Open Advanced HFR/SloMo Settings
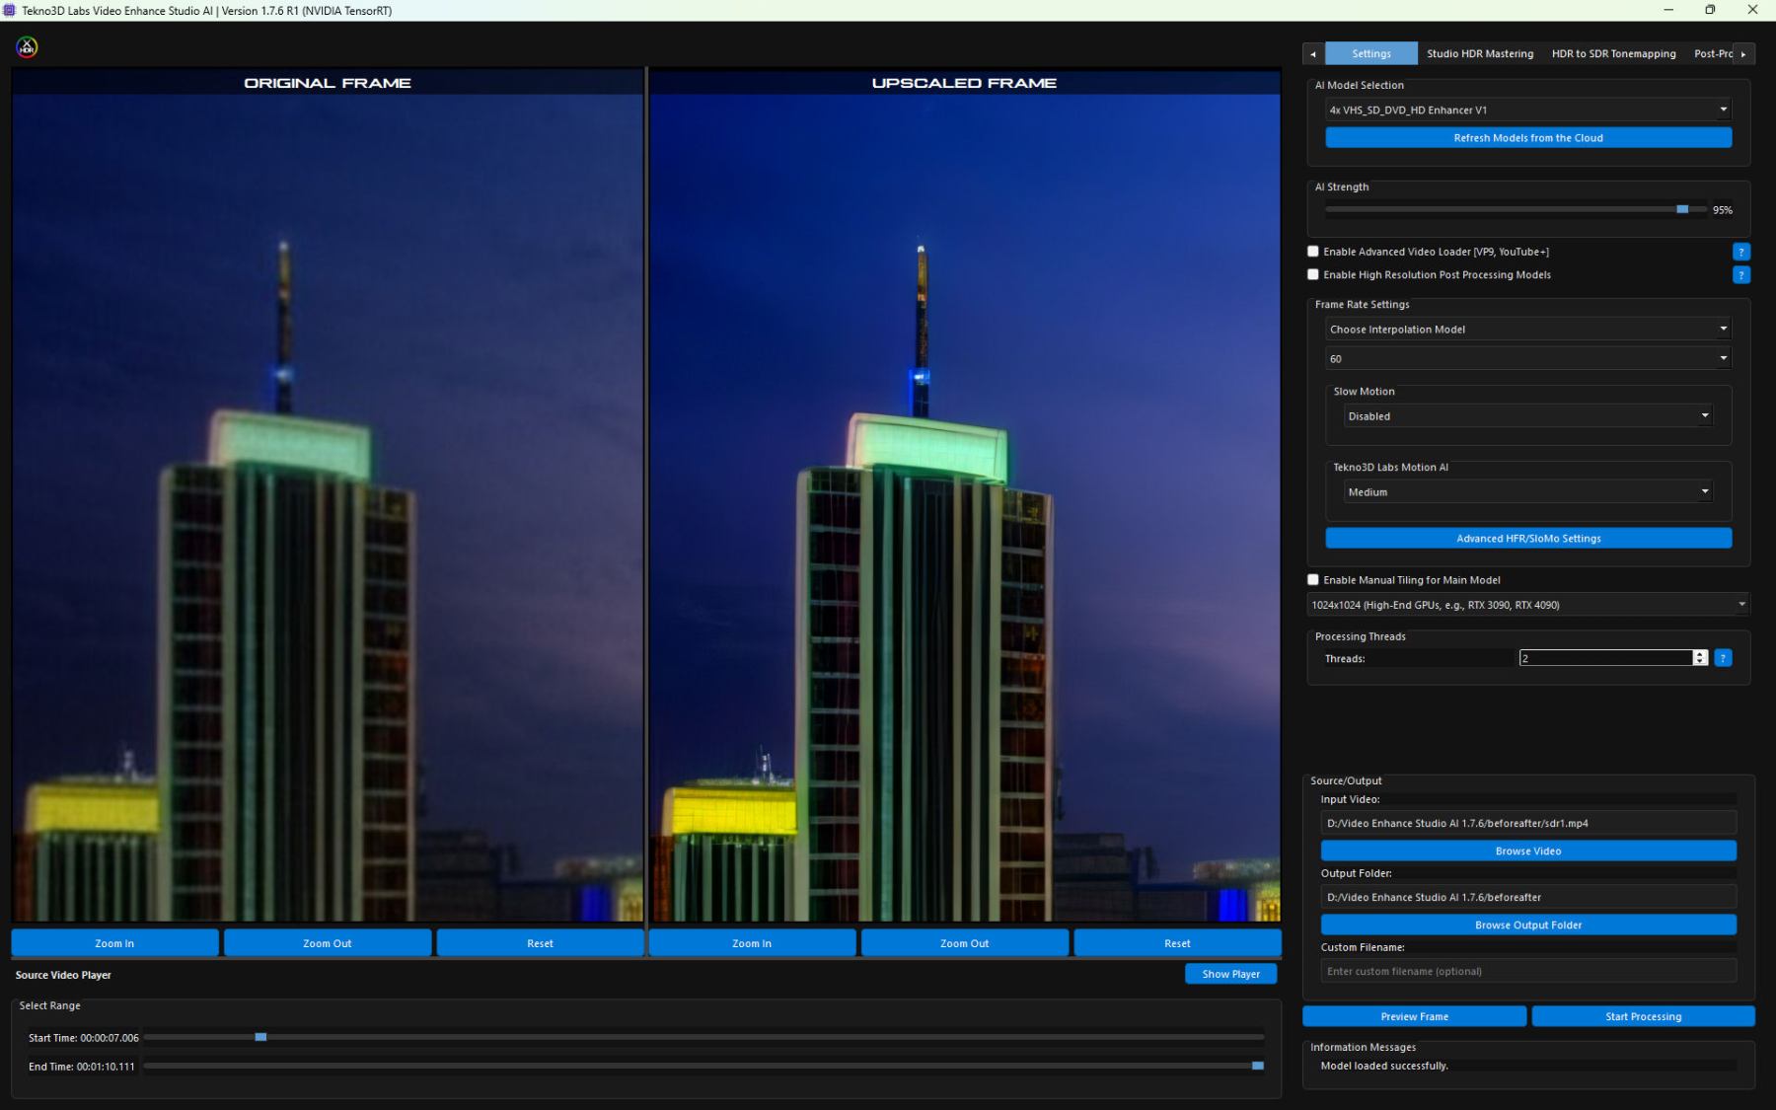This screenshot has height=1110, width=1776. (x=1528, y=539)
